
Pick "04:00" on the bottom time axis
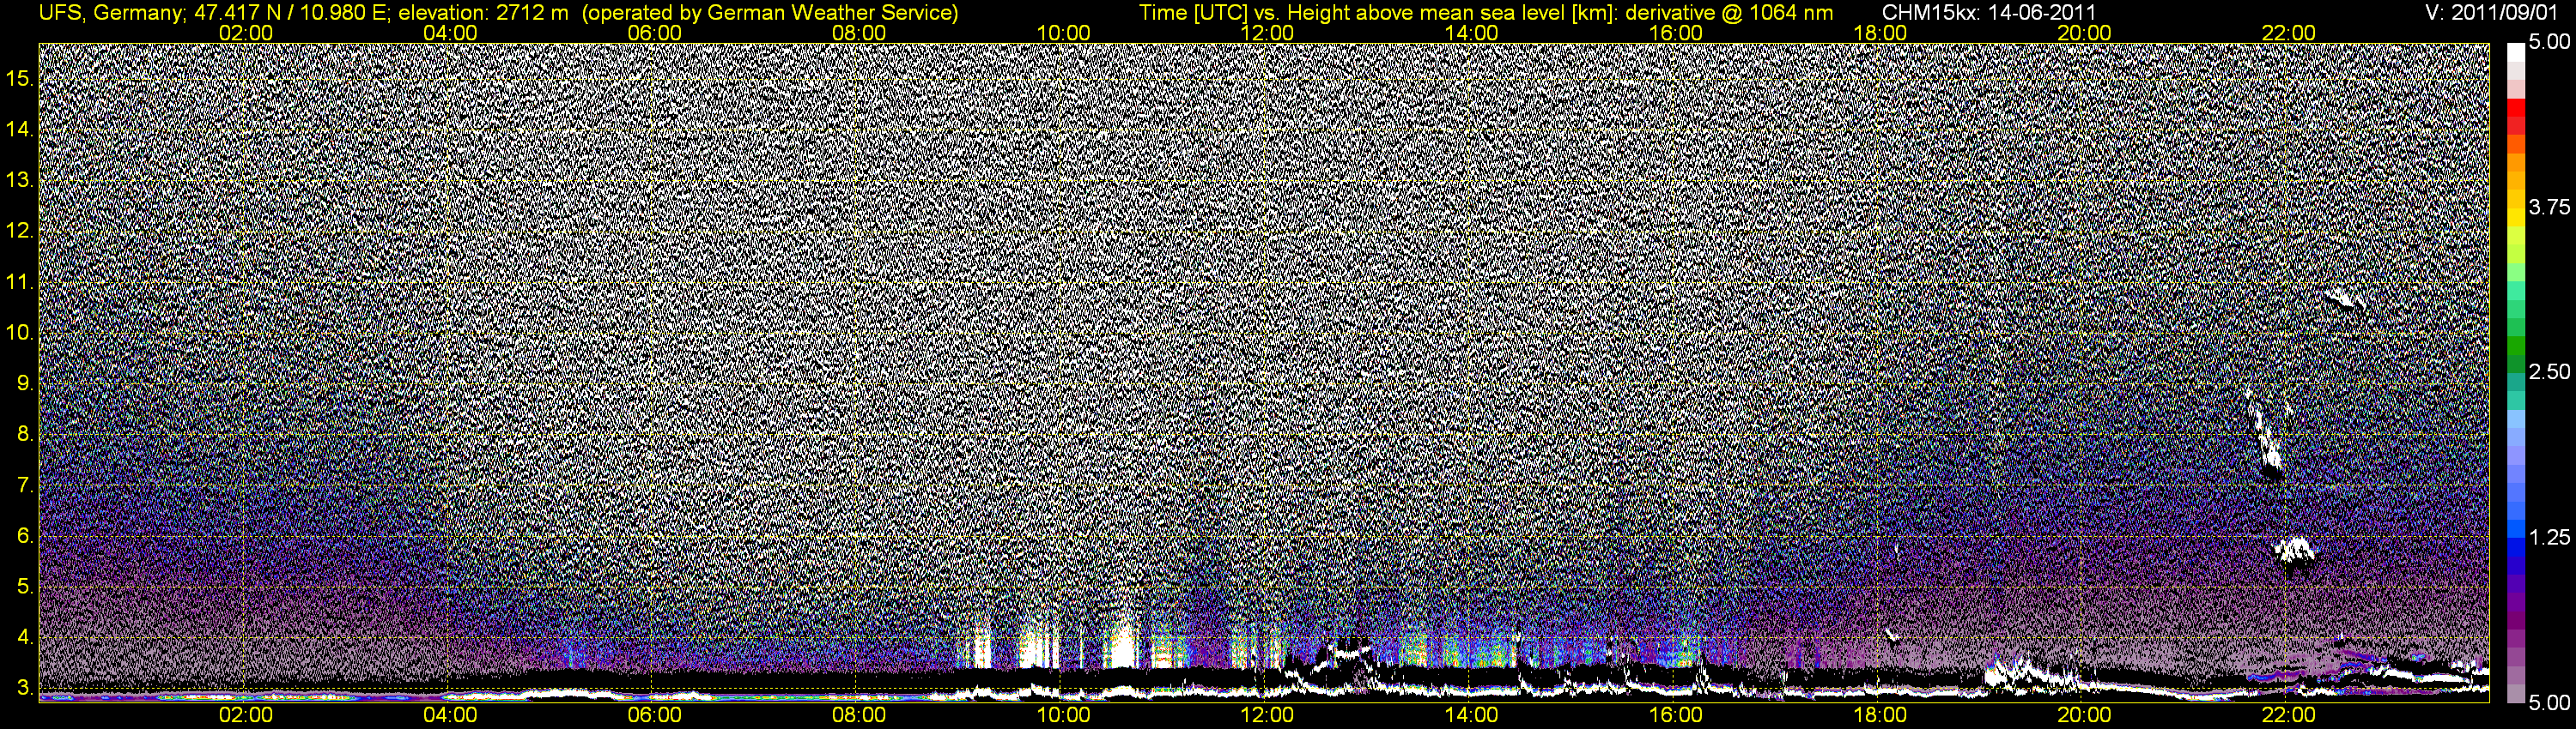tap(450, 715)
